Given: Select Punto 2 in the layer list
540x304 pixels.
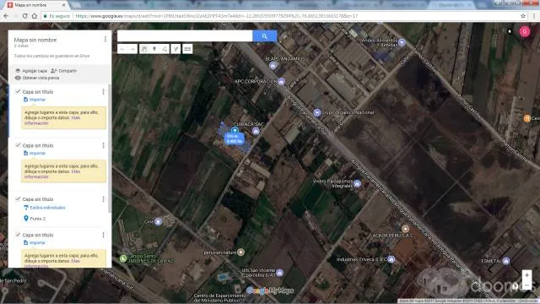Looking at the screenshot, I should (37, 219).
